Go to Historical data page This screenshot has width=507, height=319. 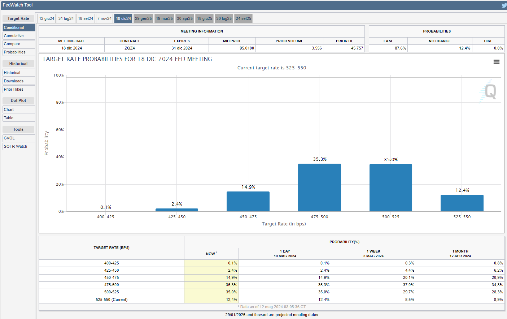coord(19,73)
